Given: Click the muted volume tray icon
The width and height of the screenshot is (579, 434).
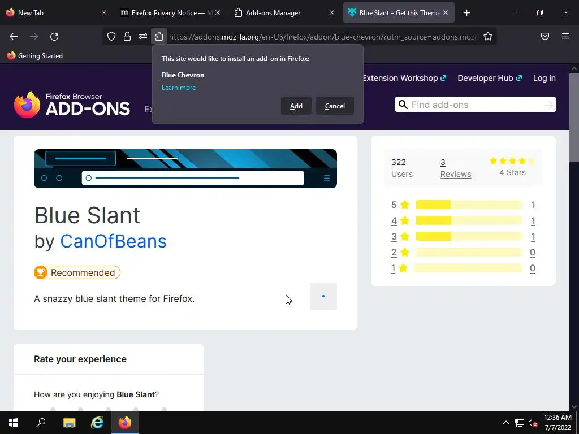Looking at the screenshot, I should [x=533, y=423].
